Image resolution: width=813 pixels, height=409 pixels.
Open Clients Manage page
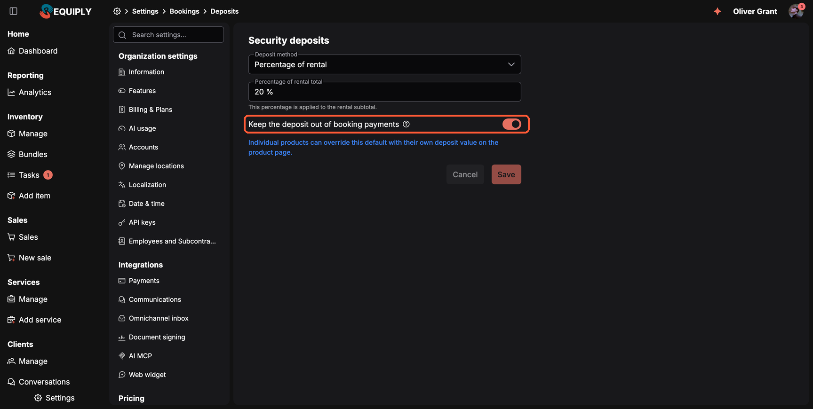[x=28, y=361]
